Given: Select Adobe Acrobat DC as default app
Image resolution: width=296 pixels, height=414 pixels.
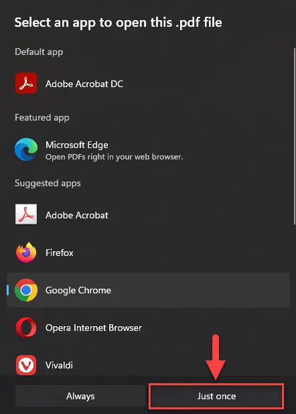Looking at the screenshot, I should 148,84.
